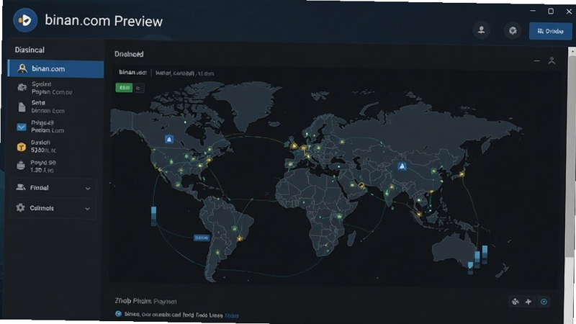Viewport: 576px width, 324px height.
Task: Click the 'Dnaincad' panel title
Action: (129, 55)
